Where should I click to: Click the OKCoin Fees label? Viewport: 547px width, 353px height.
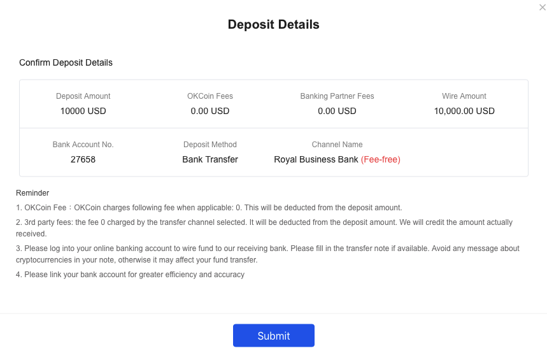(x=210, y=96)
